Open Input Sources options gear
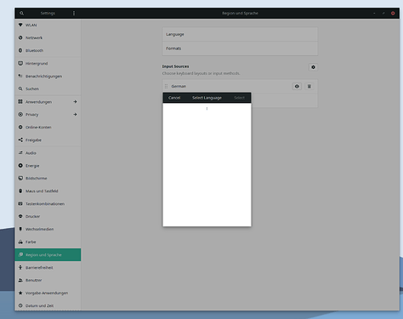The image size is (403, 319). point(313,67)
